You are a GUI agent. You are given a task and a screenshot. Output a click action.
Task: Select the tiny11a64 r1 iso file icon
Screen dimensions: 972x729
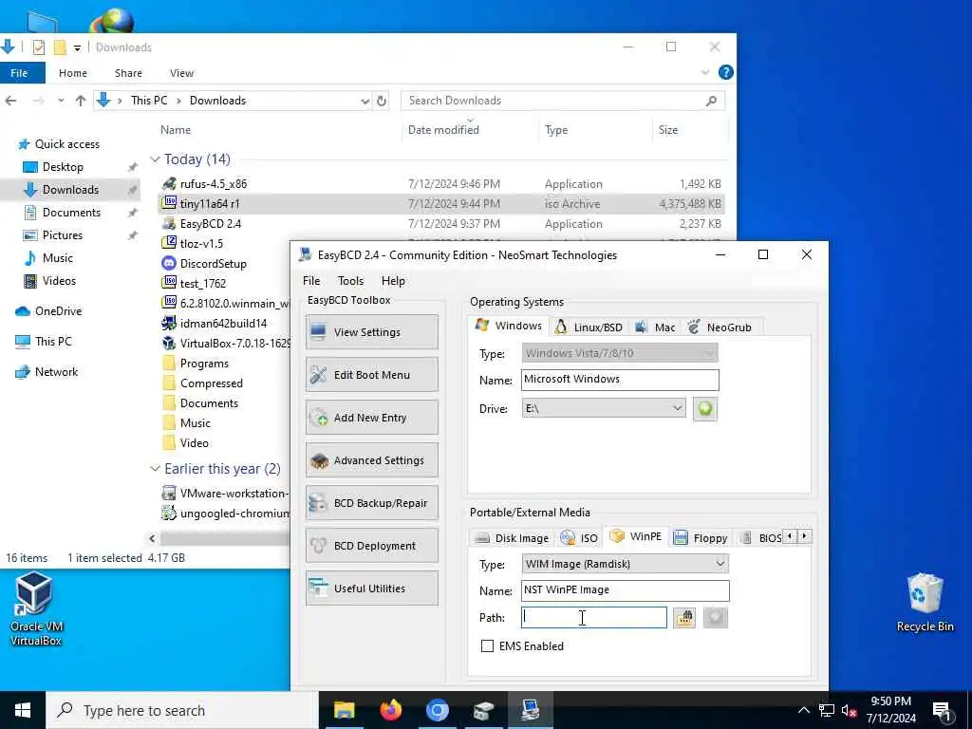(169, 203)
